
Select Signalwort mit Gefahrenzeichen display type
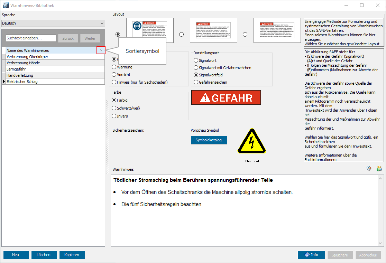196,68
